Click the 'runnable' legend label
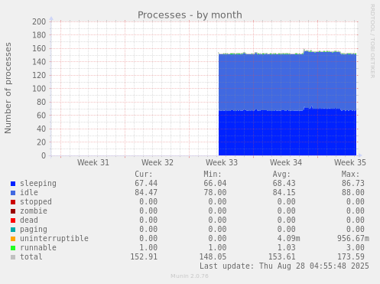 coord(38,248)
